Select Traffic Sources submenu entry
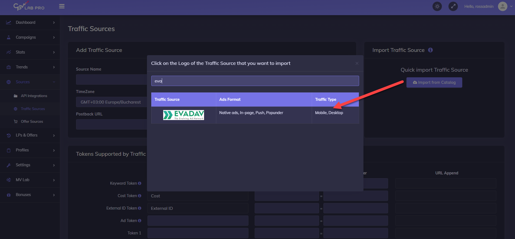This screenshot has width=515, height=239. [33, 109]
